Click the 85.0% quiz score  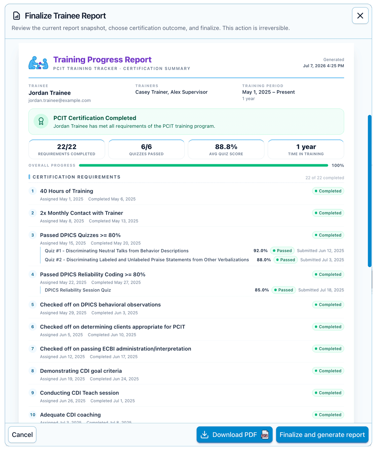coord(262,290)
